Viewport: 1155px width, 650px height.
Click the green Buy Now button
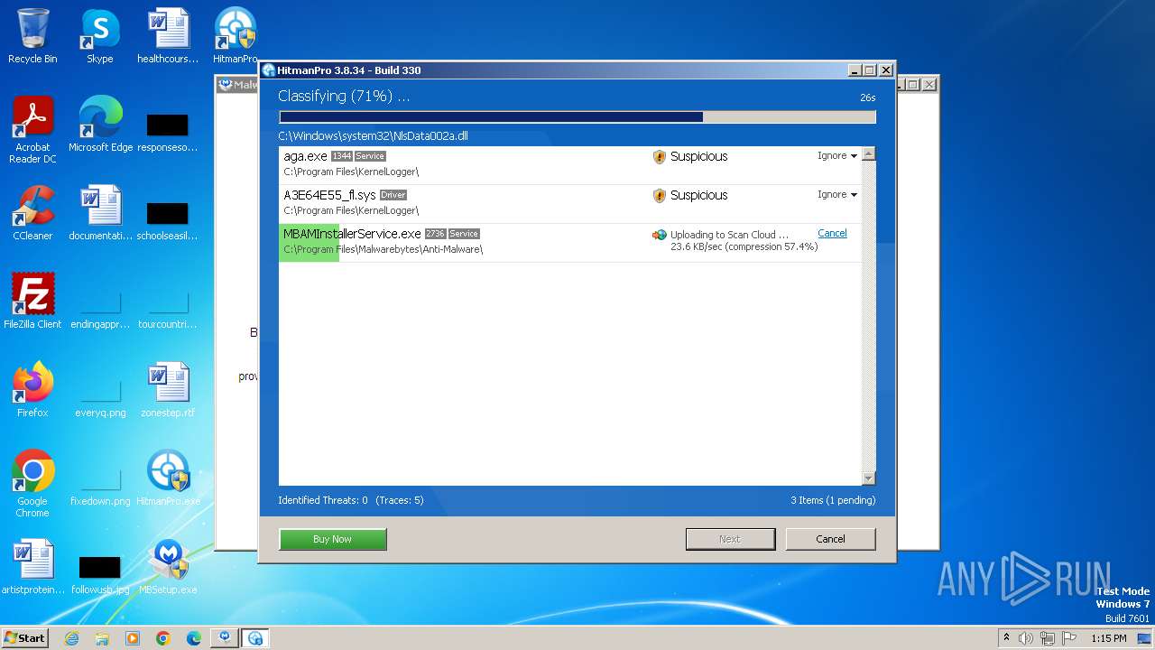click(333, 539)
